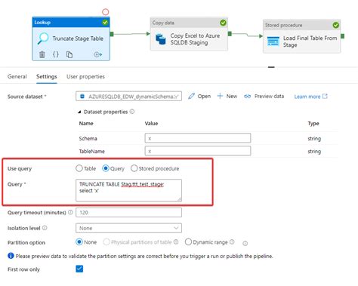Click magnifier icon of Lookup activity
The height and width of the screenshot is (286, 358).
43,38
